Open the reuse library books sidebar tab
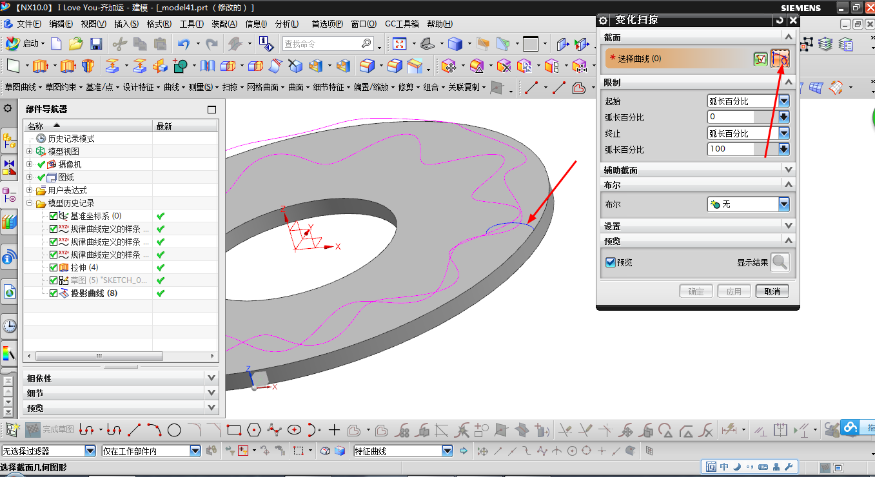Viewport: 875px width, 477px height. (9, 222)
